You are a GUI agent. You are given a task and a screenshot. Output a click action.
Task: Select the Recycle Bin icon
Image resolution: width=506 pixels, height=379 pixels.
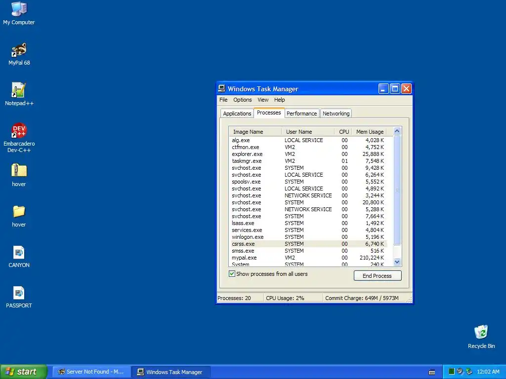(481, 337)
